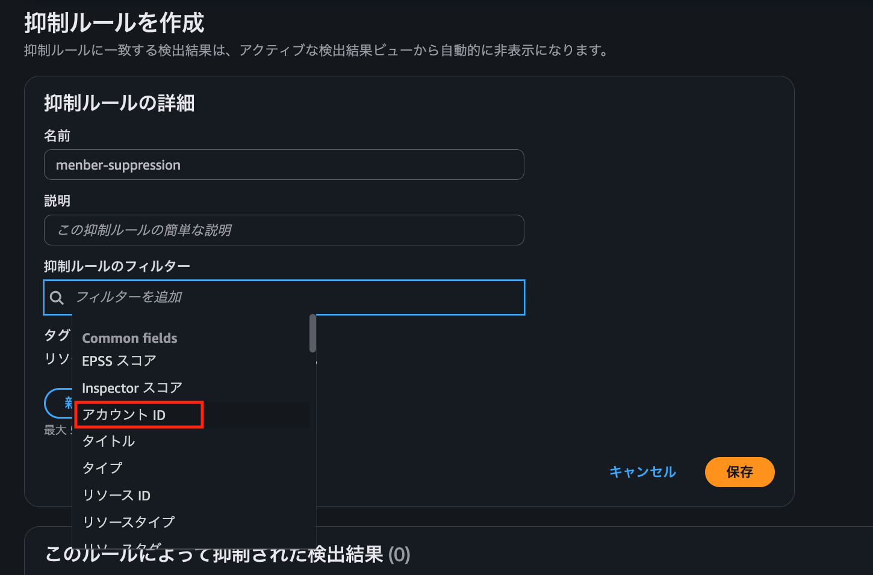Screen dimensions: 873x575
Task: Click the 説明 description input field
Action: tap(283, 230)
